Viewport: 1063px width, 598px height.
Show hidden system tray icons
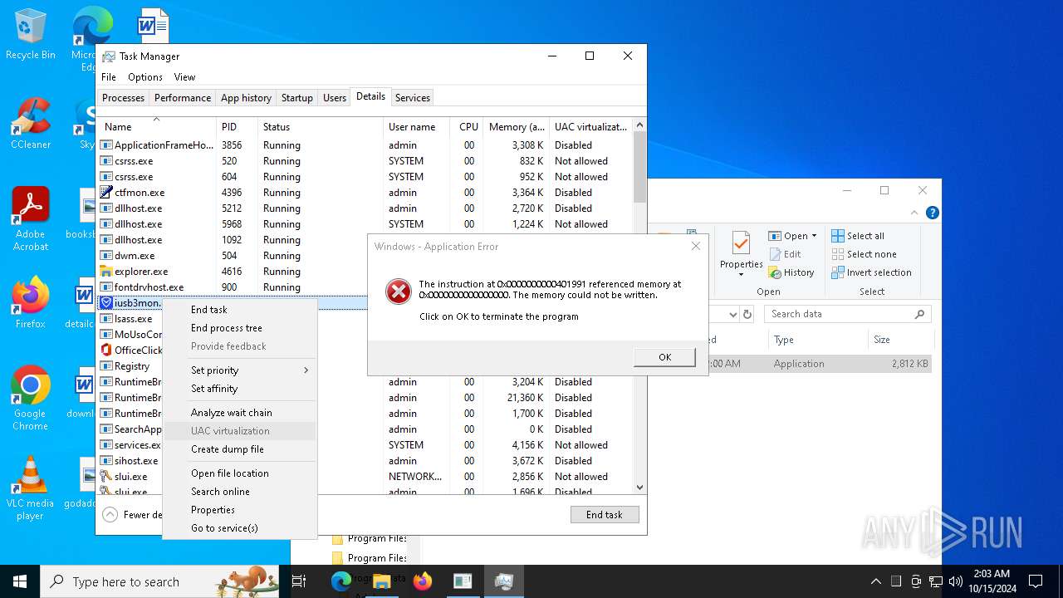tap(875, 581)
